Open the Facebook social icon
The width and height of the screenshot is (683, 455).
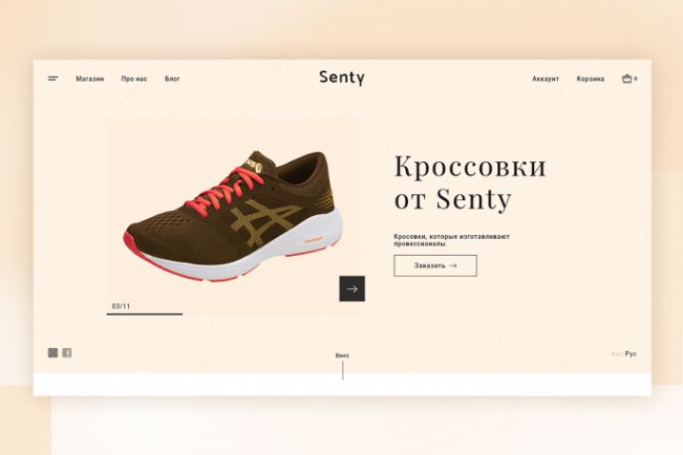[x=66, y=353]
